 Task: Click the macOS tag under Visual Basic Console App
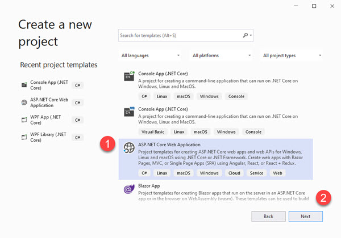point(201,132)
